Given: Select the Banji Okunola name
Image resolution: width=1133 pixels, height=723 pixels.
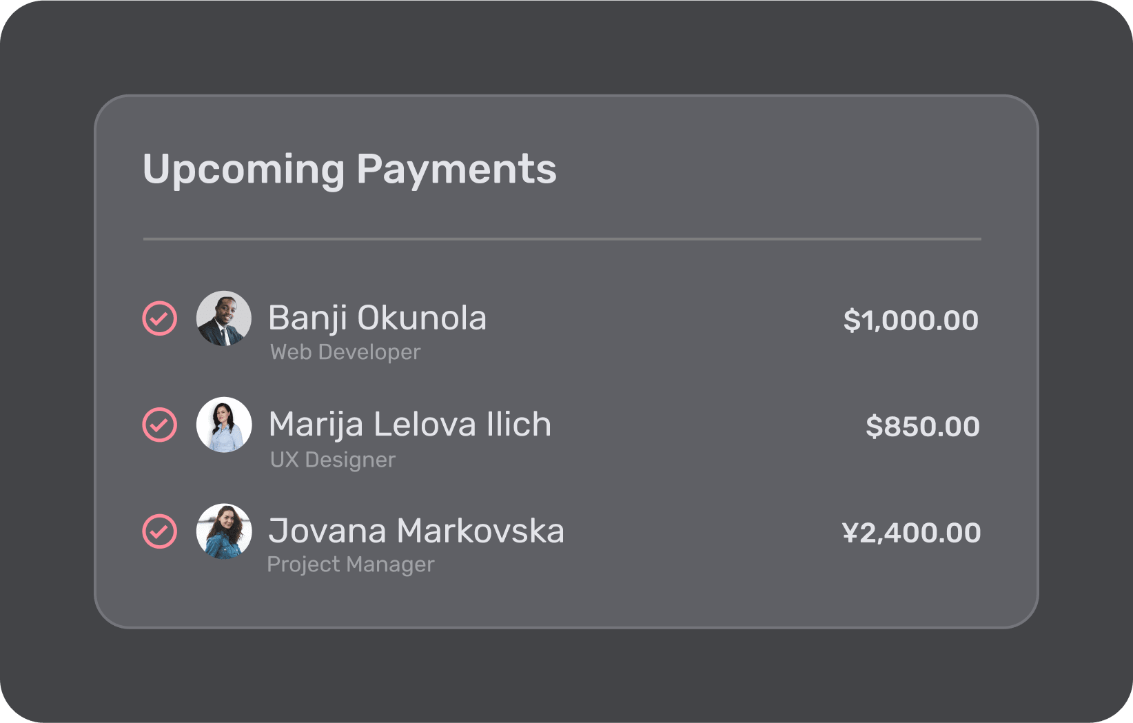Looking at the screenshot, I should pyautogui.click(x=378, y=319).
